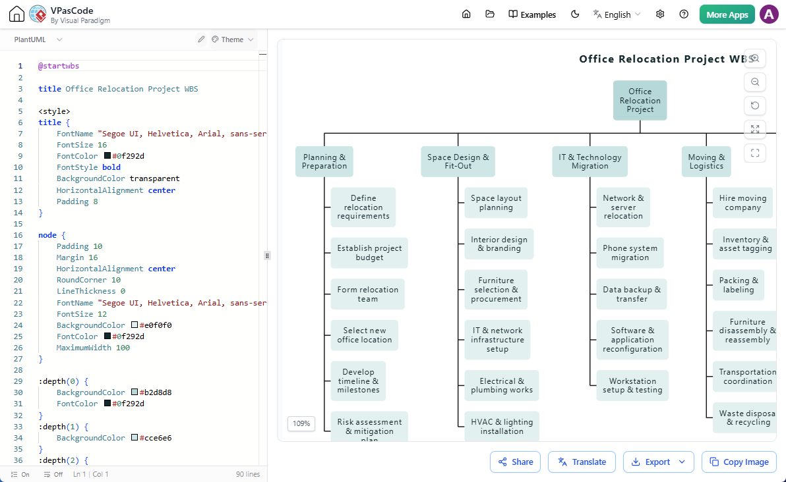The width and height of the screenshot is (786, 482).
Task: Toggle word wrap setting showing Off
Action: click(53, 474)
